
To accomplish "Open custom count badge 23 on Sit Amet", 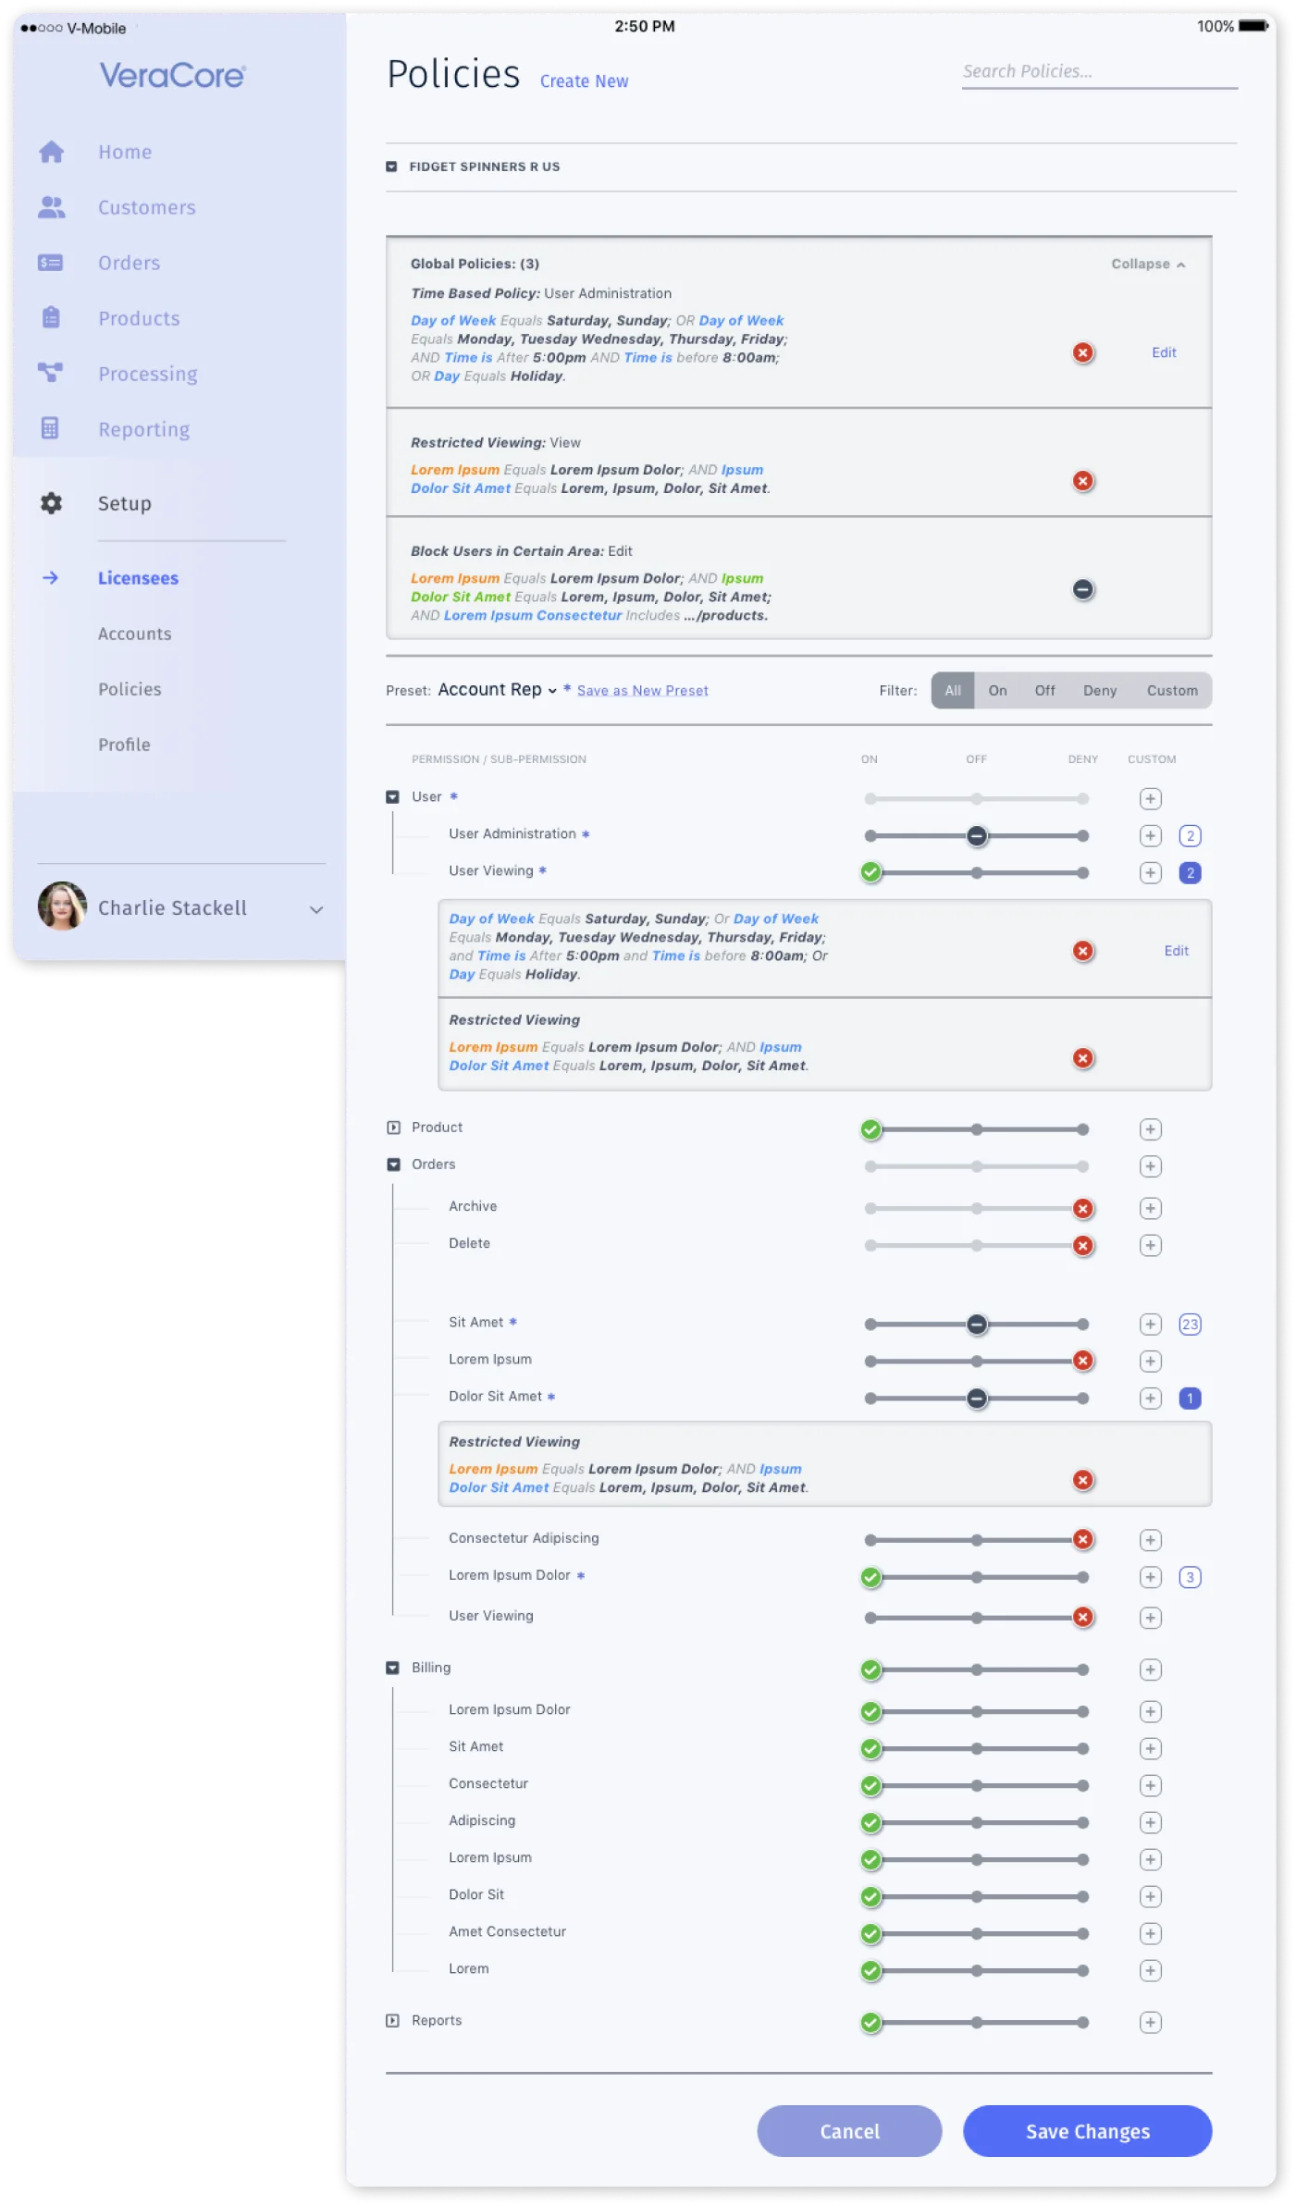I will click(1191, 1325).
